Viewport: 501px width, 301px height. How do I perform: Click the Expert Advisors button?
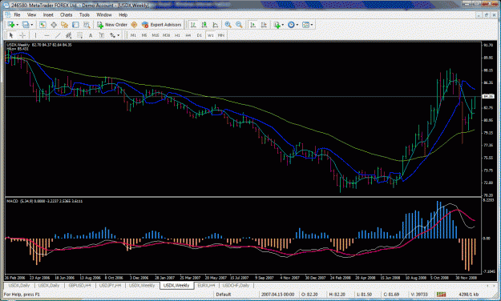coord(162,25)
